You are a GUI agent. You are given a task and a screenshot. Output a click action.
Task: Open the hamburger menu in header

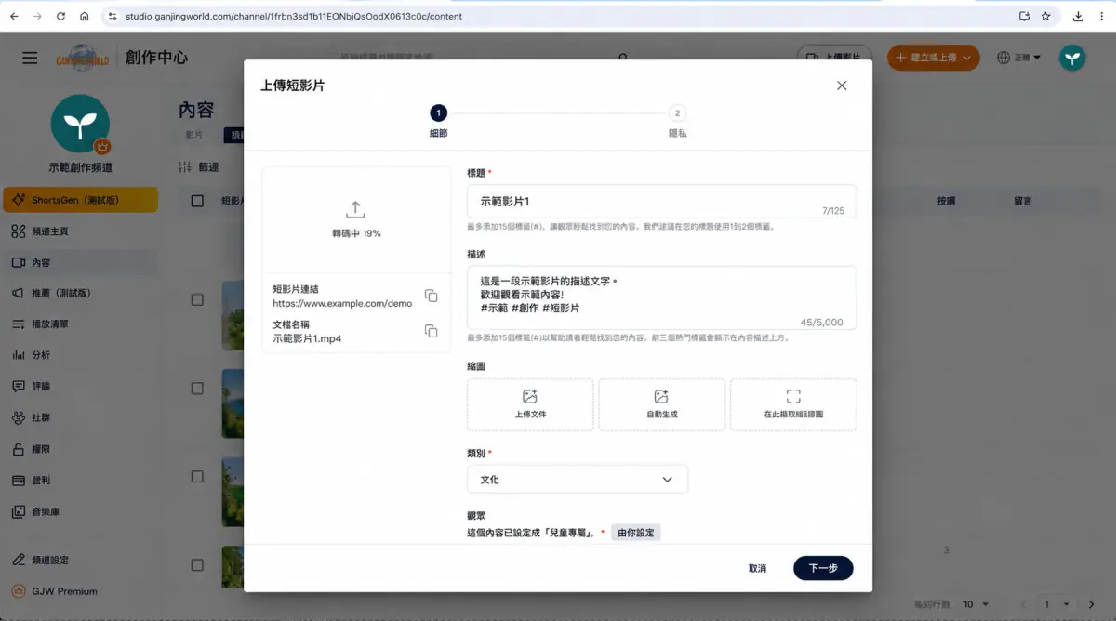coord(30,58)
